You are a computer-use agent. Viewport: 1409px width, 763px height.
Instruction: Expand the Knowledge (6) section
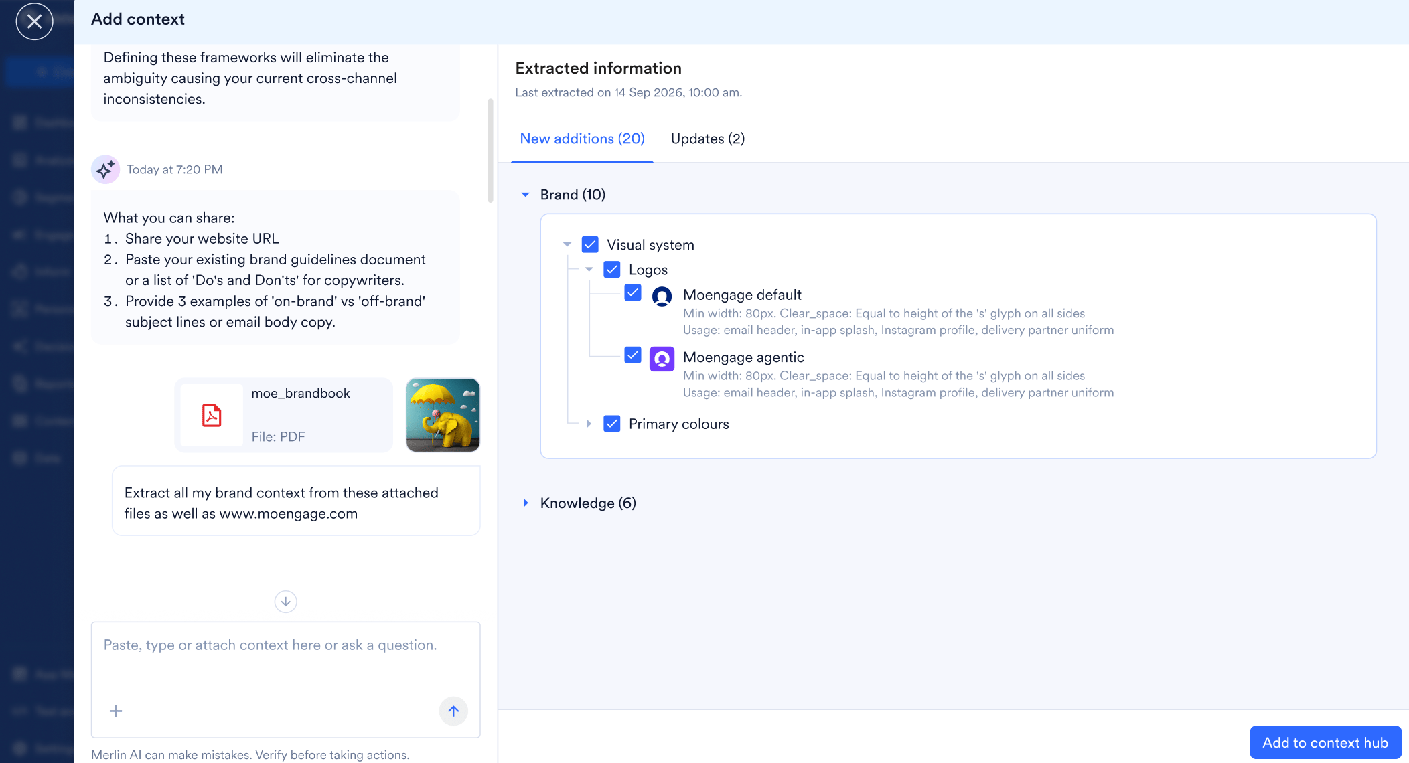526,503
